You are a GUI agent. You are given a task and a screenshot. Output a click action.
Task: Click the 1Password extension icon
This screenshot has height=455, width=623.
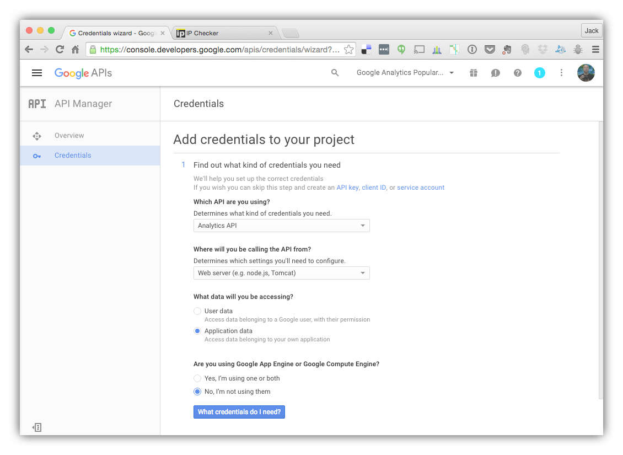472,49
